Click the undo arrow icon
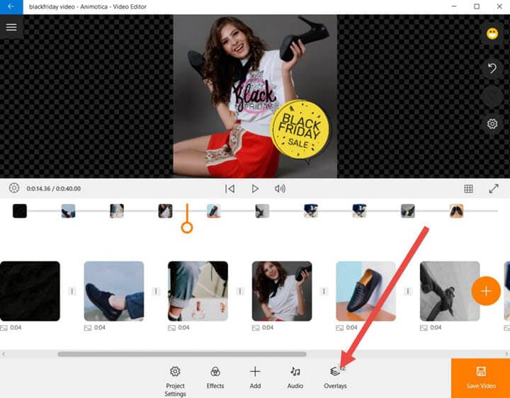The image size is (510, 398). tap(492, 69)
